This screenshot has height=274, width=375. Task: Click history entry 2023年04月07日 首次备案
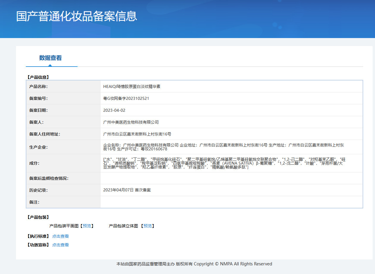tap(127, 190)
